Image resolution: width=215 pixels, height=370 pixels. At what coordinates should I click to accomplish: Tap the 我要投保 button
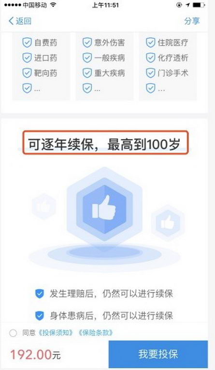coord(158,354)
